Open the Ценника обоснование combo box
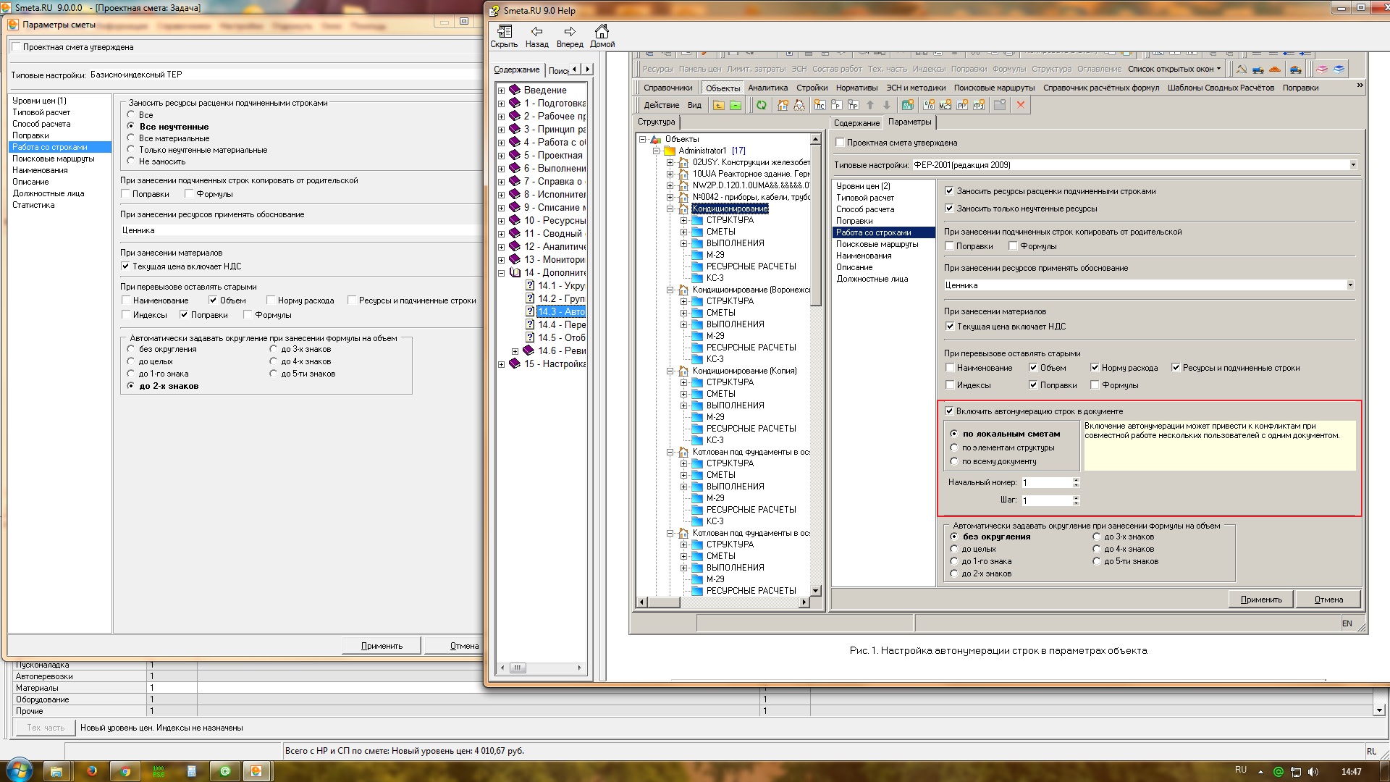Screen dimensions: 1390x782 (x=300, y=230)
